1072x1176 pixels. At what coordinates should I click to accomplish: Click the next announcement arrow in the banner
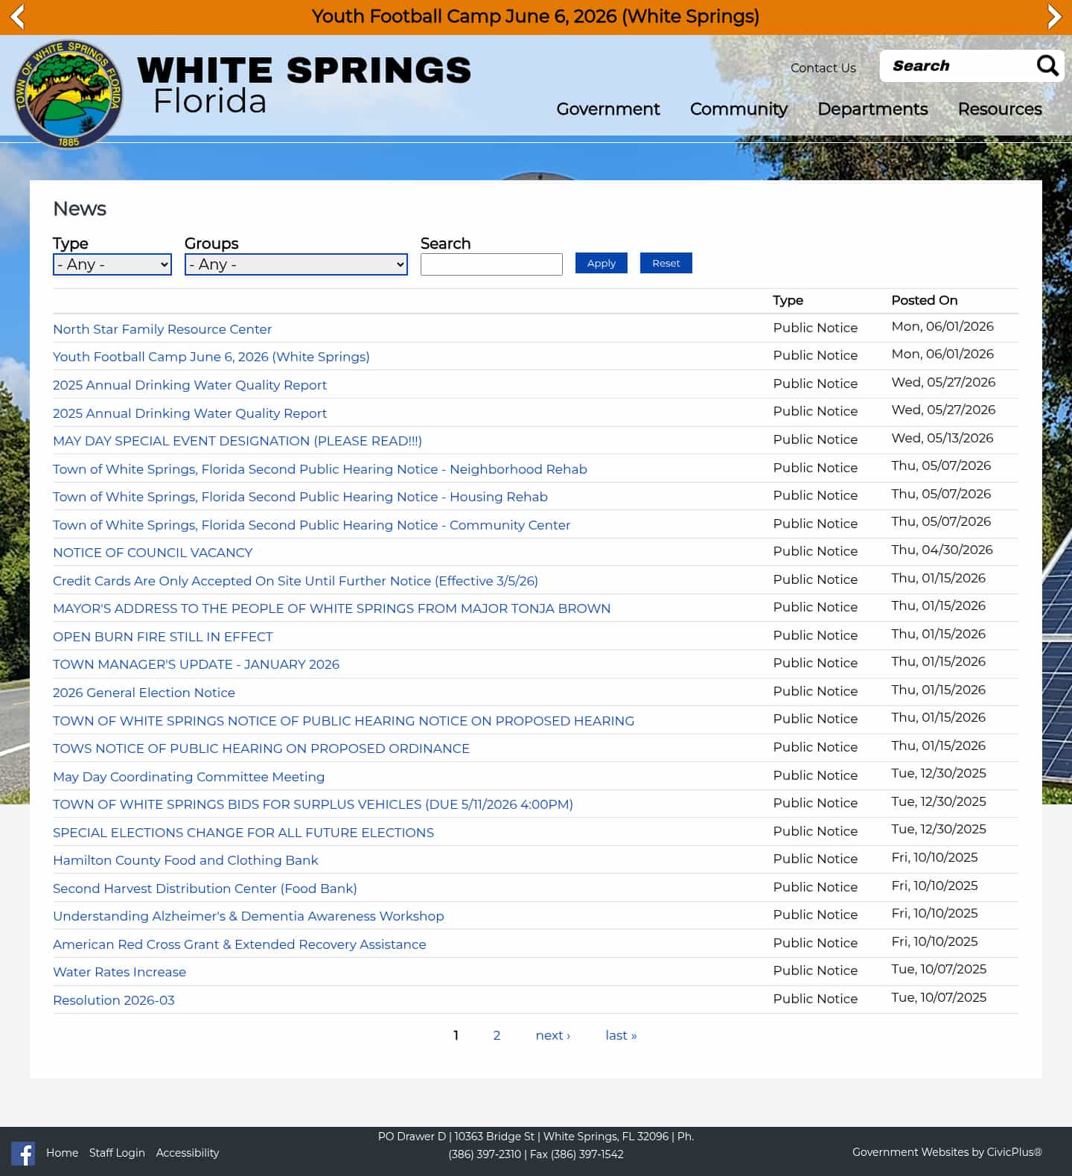1054,16
